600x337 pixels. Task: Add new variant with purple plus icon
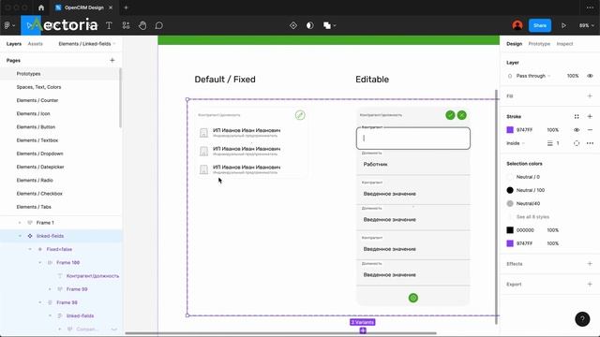(x=363, y=330)
